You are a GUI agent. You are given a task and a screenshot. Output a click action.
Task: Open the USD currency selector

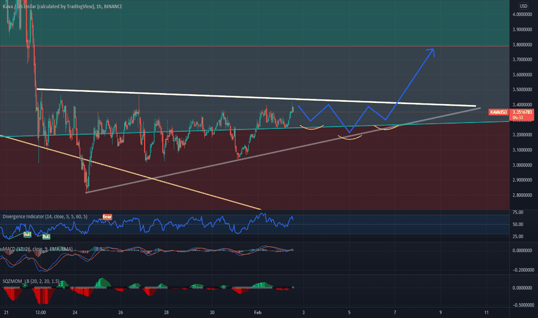click(x=523, y=6)
